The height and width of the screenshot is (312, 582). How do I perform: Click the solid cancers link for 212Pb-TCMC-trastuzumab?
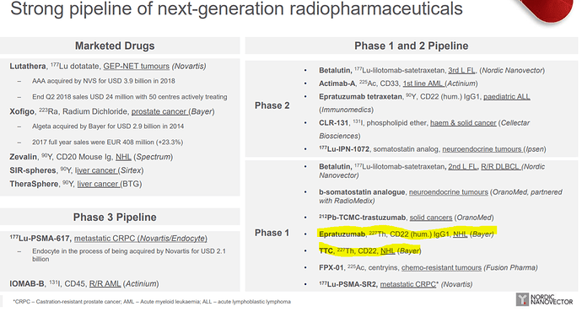(431, 218)
